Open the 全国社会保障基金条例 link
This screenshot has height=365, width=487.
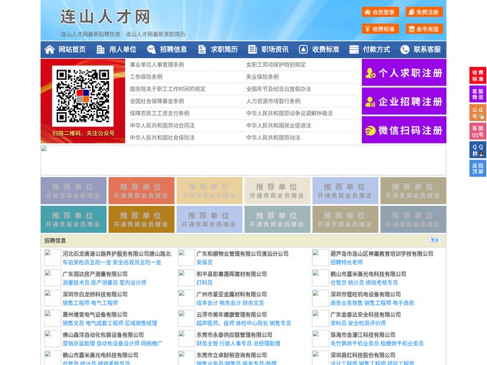click(157, 101)
